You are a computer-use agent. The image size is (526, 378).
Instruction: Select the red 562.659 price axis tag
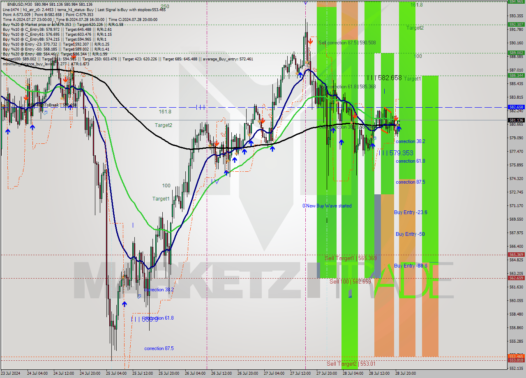pos(517,278)
